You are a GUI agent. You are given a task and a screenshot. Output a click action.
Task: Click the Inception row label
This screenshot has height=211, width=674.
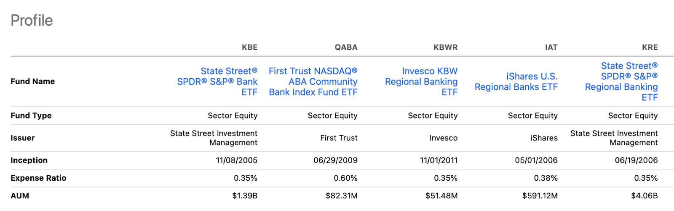pos(29,160)
